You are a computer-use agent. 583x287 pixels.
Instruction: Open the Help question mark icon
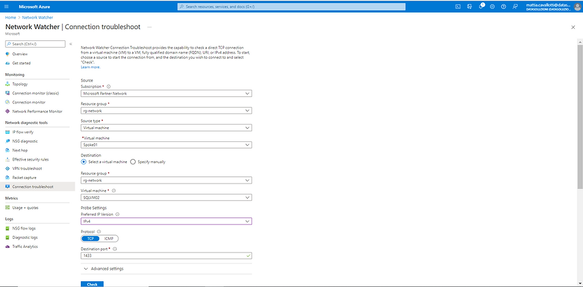click(503, 7)
